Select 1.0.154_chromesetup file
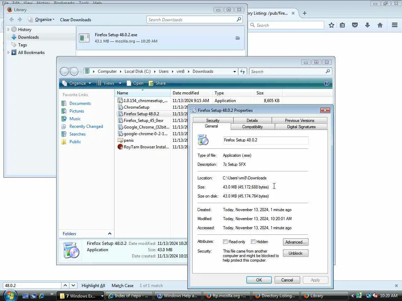The image size is (402, 301). click(142, 101)
